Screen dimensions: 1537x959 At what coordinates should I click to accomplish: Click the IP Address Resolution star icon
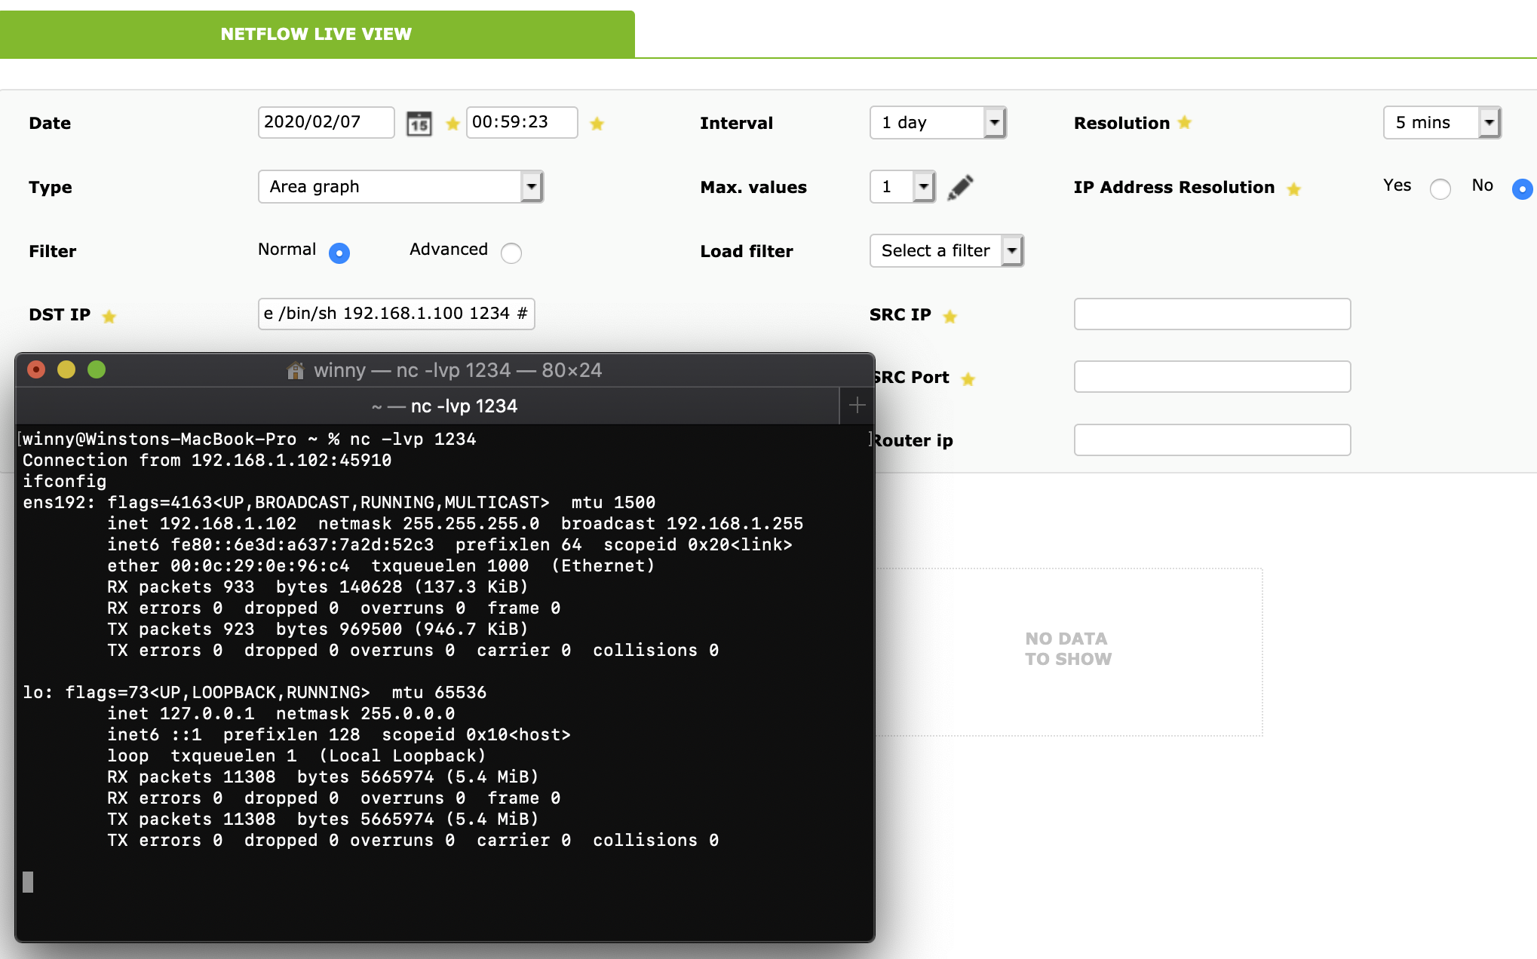[x=1294, y=188]
